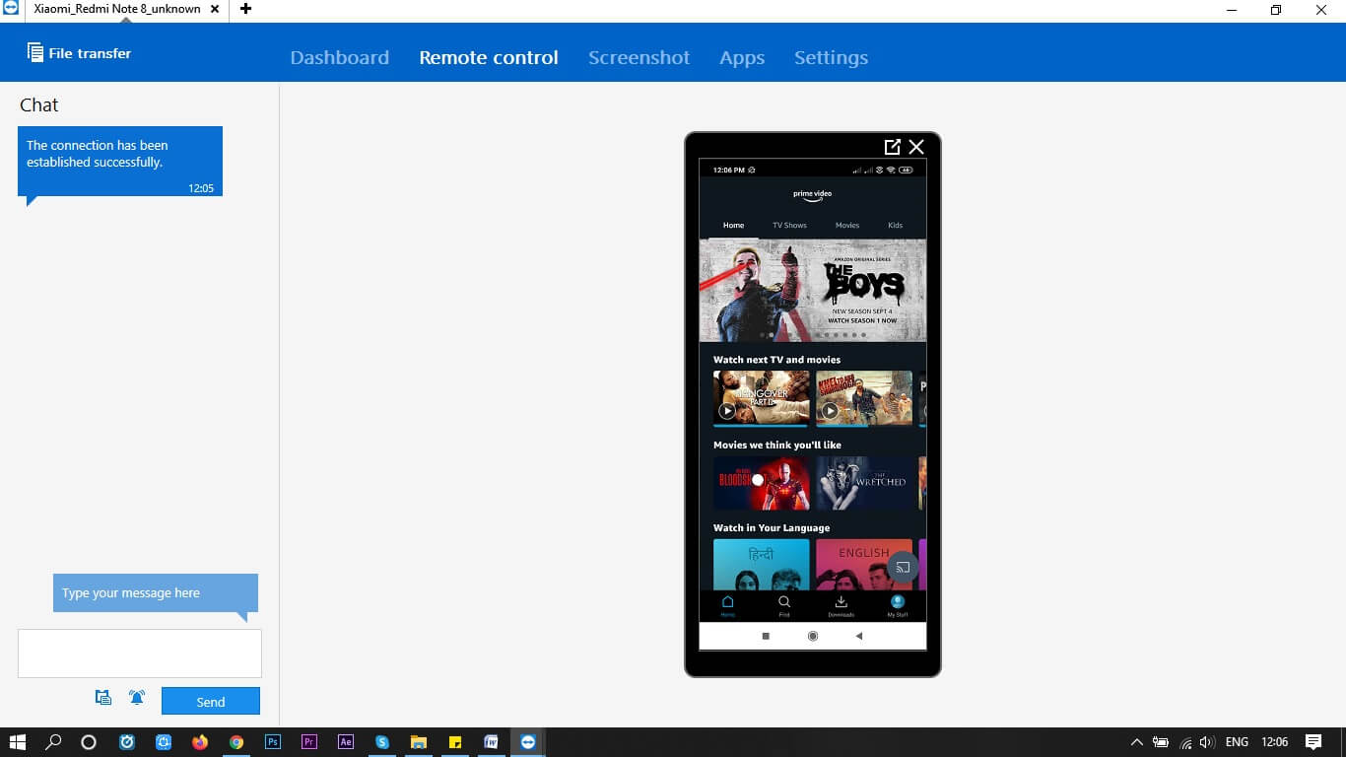Open Photoshop from the taskbar
Viewport: 1346px width, 757px height.
(273, 742)
